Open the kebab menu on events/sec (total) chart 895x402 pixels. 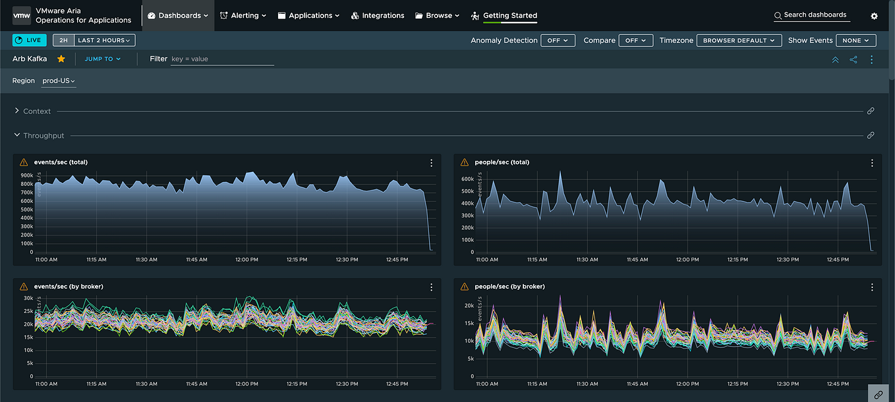tap(431, 163)
